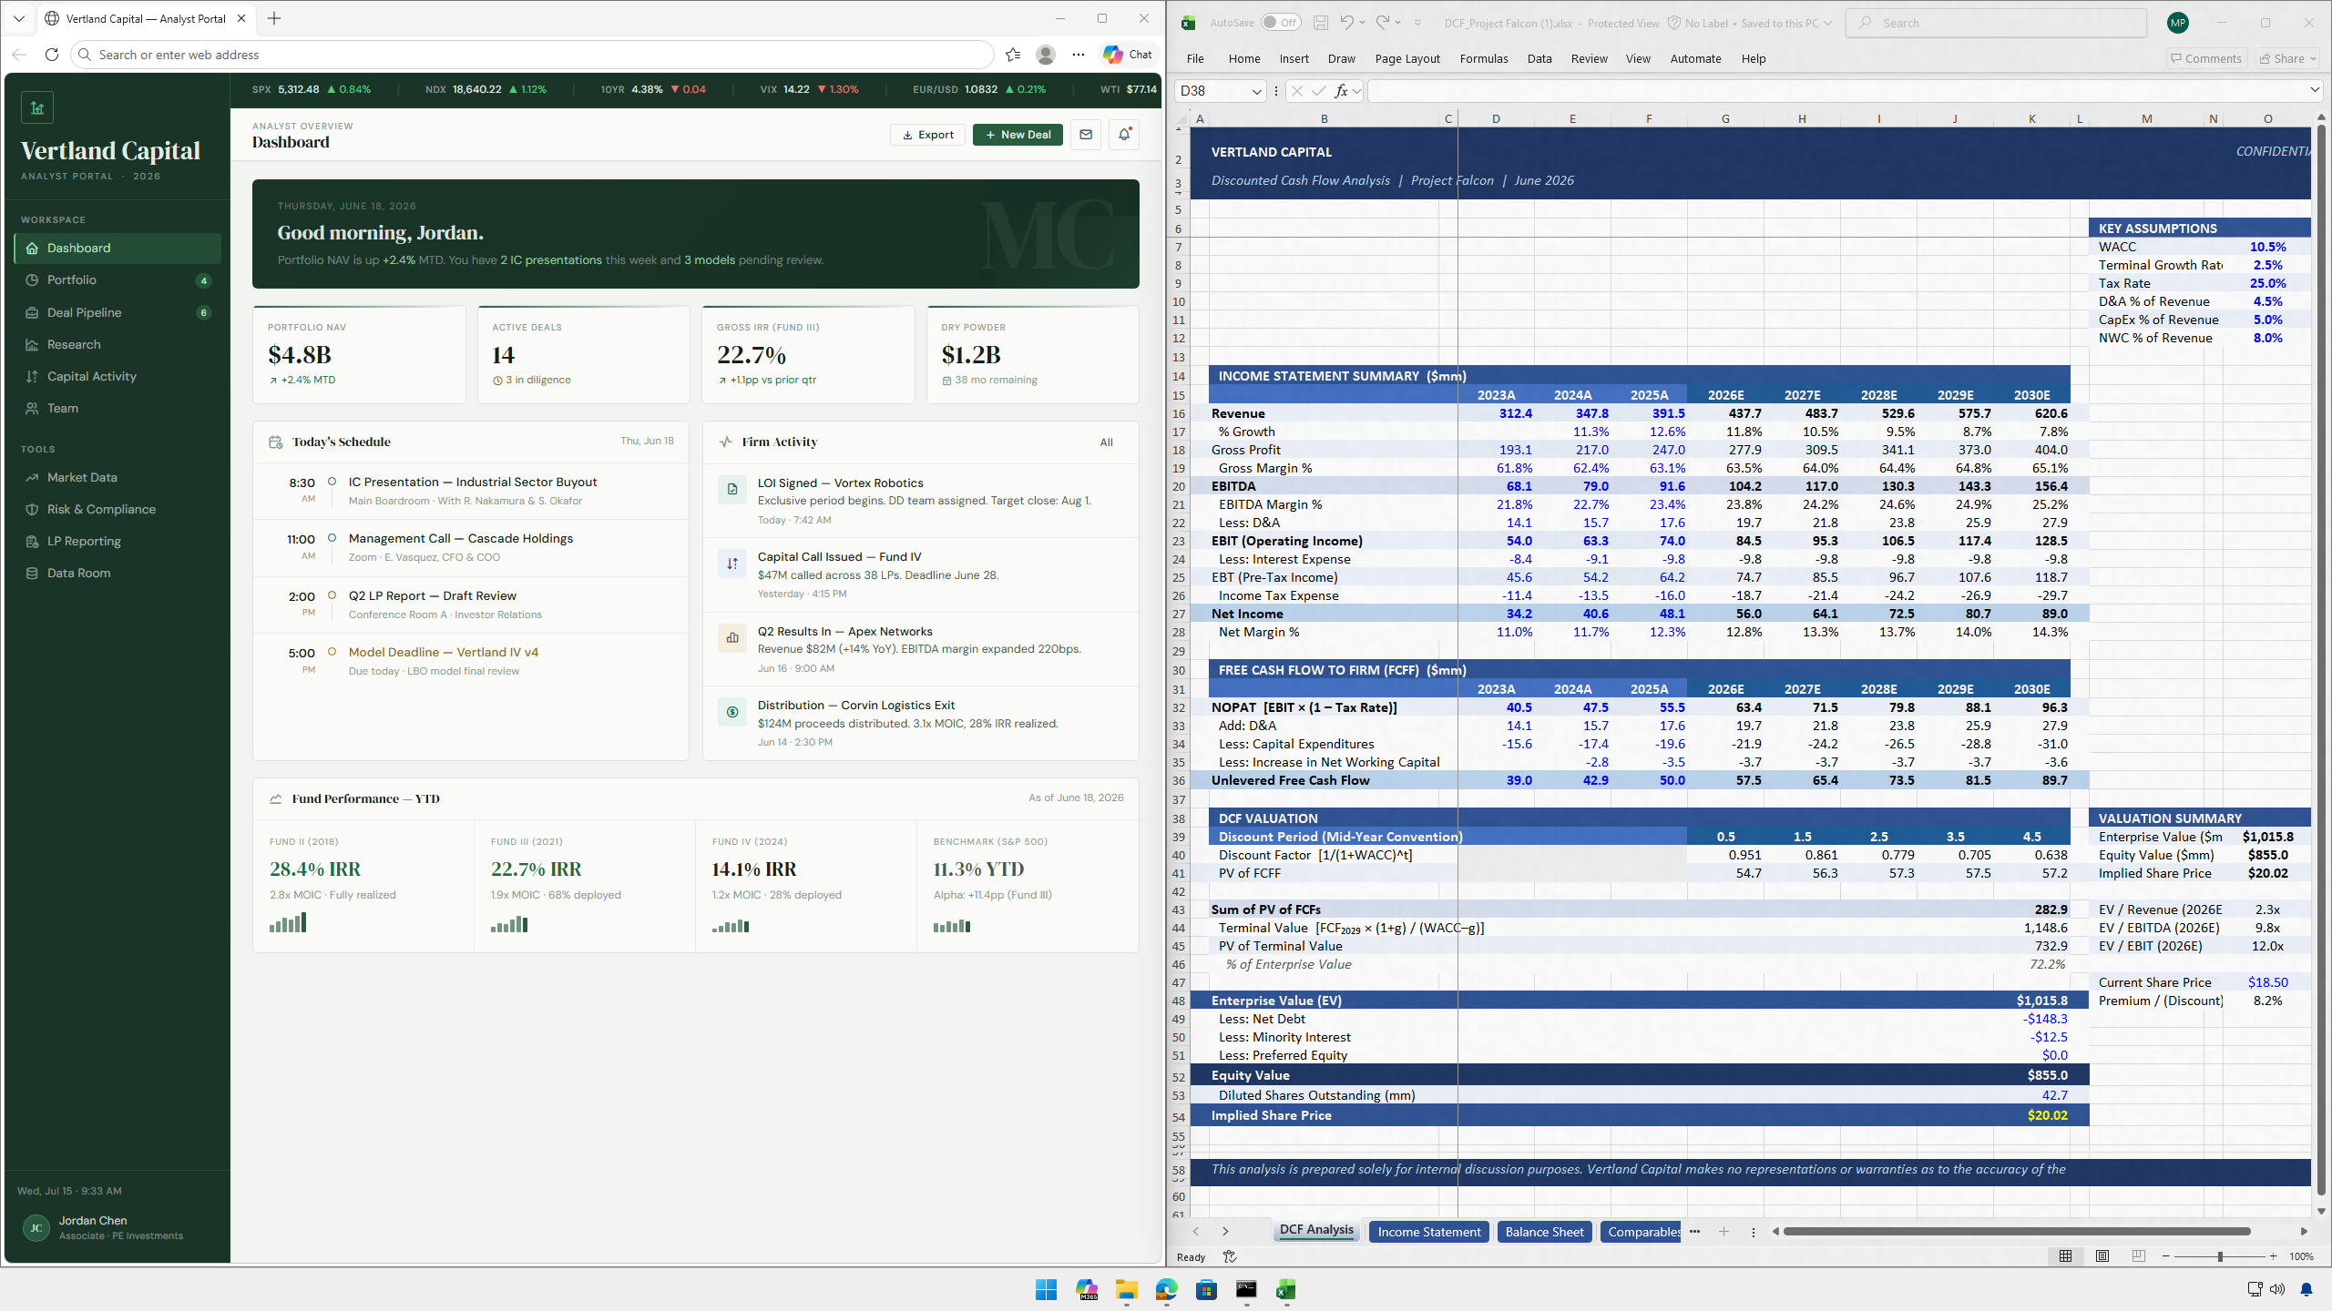2332x1311 pixels.
Task: Click Insert Function fx icon
Action: pos(1341,91)
